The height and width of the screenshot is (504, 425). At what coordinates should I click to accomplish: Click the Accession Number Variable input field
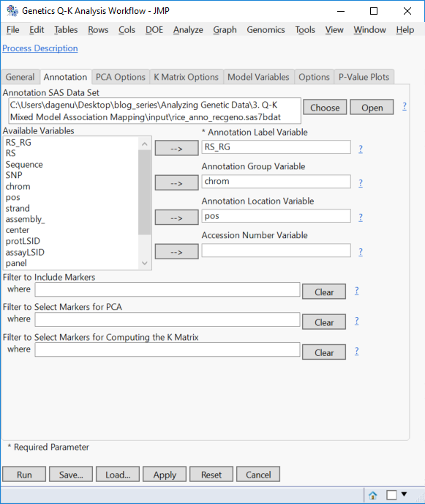tap(276, 251)
